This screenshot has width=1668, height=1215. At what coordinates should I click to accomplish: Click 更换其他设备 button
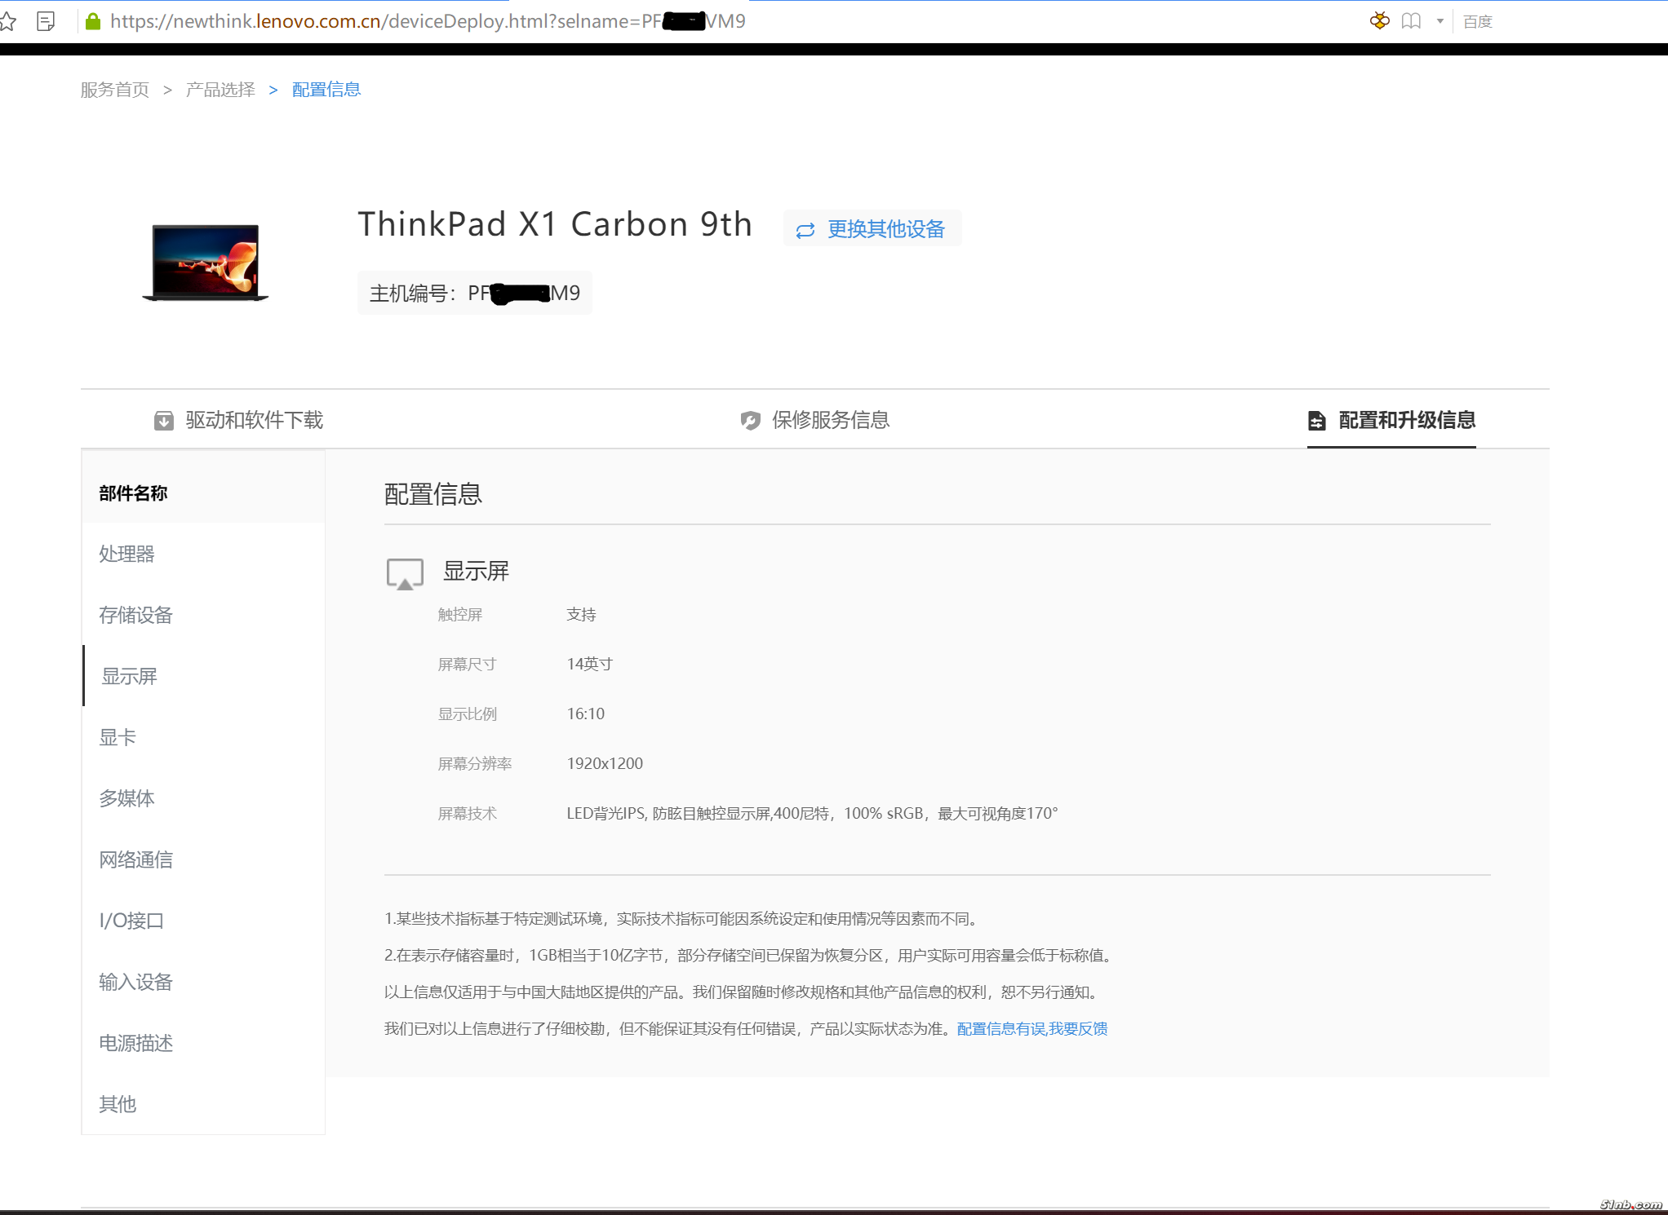click(x=872, y=228)
